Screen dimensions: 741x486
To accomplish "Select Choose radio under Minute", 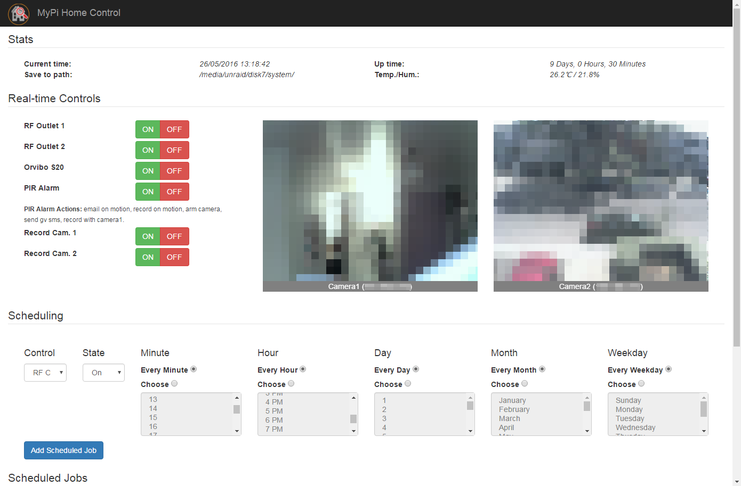I will coord(174,384).
